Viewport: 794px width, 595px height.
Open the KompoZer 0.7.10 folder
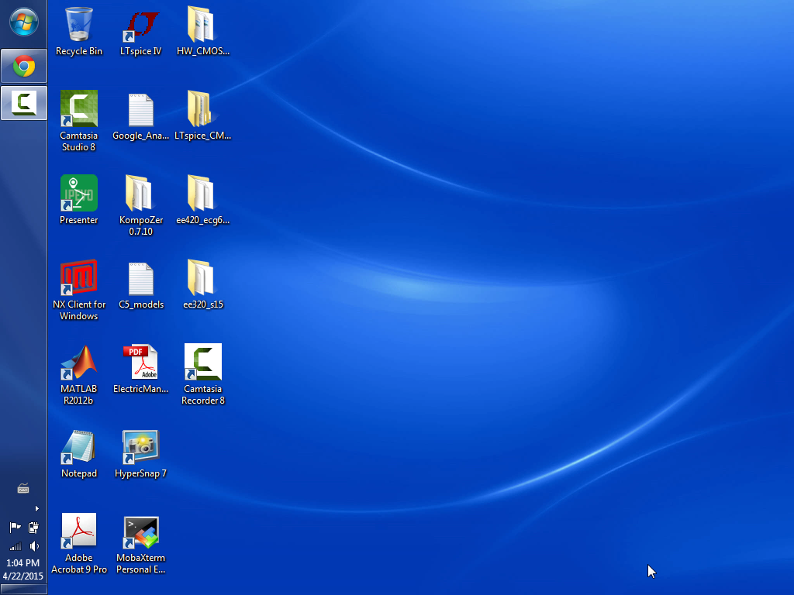pos(141,194)
